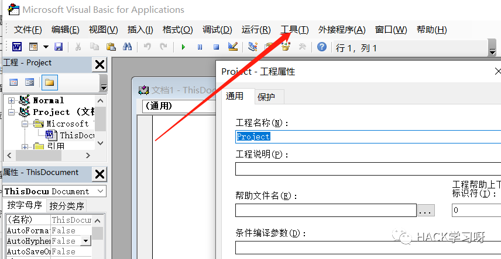The width and height of the screenshot is (501, 259).
Task: Open the 窗口(W) menu
Action: [391, 30]
